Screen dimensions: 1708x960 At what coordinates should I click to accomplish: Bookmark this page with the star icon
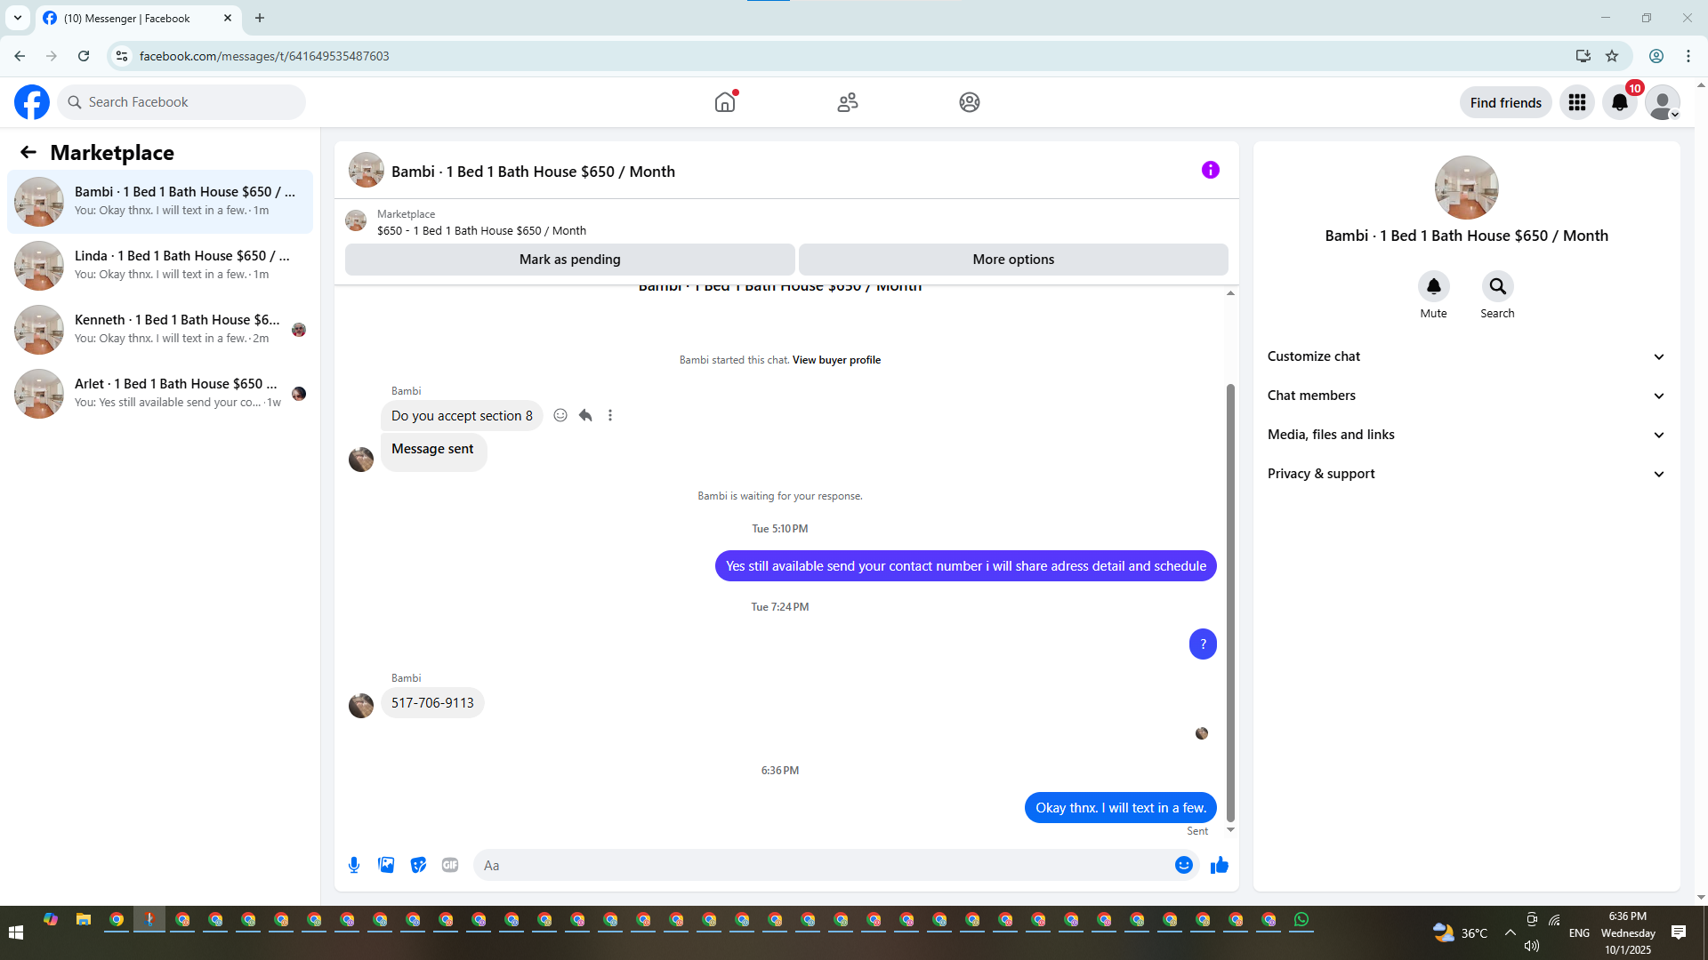click(x=1612, y=56)
